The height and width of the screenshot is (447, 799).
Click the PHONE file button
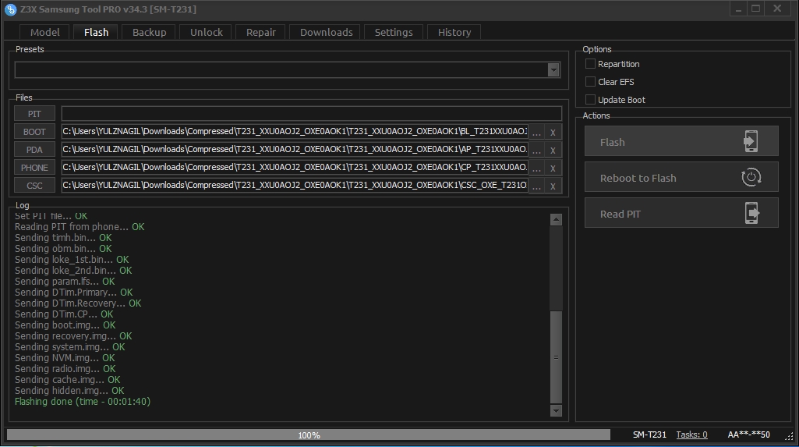tap(34, 167)
